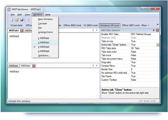Expand the toolbar overflow chevron
168x120 pixels.
[157, 25]
